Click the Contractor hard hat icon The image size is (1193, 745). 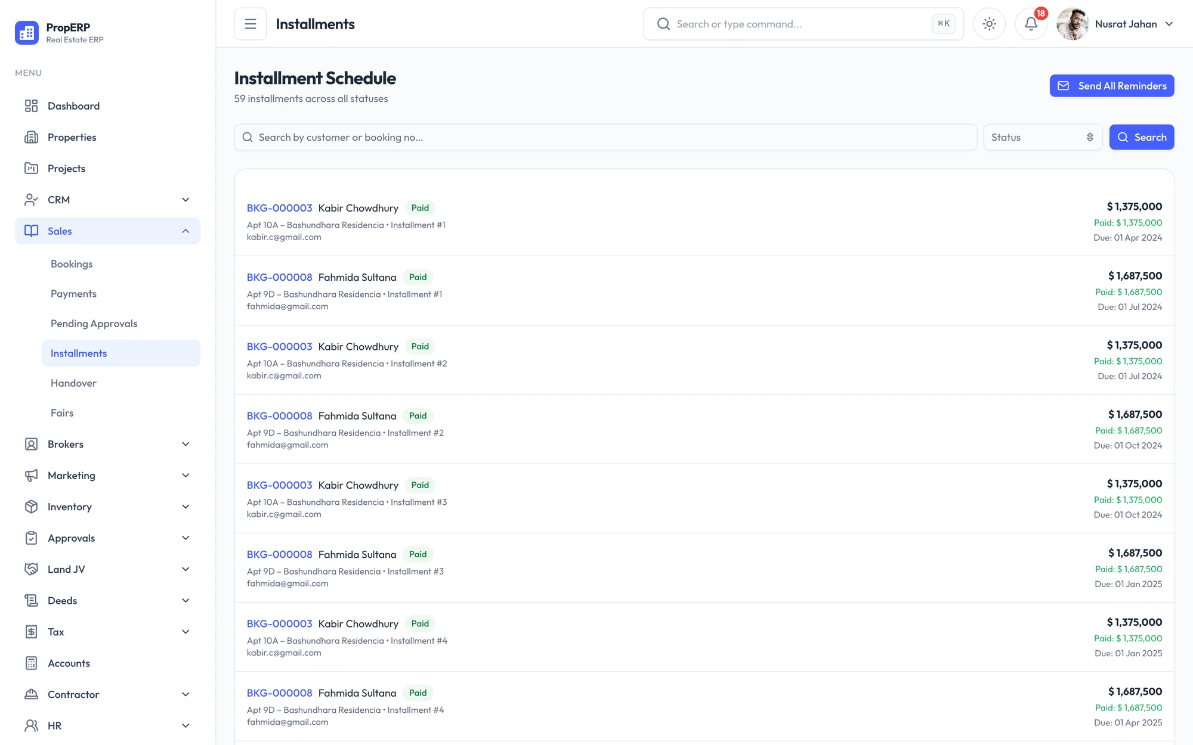click(x=31, y=694)
